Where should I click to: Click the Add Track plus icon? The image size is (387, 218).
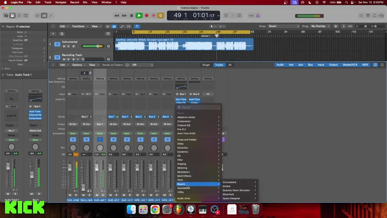click(x=53, y=34)
